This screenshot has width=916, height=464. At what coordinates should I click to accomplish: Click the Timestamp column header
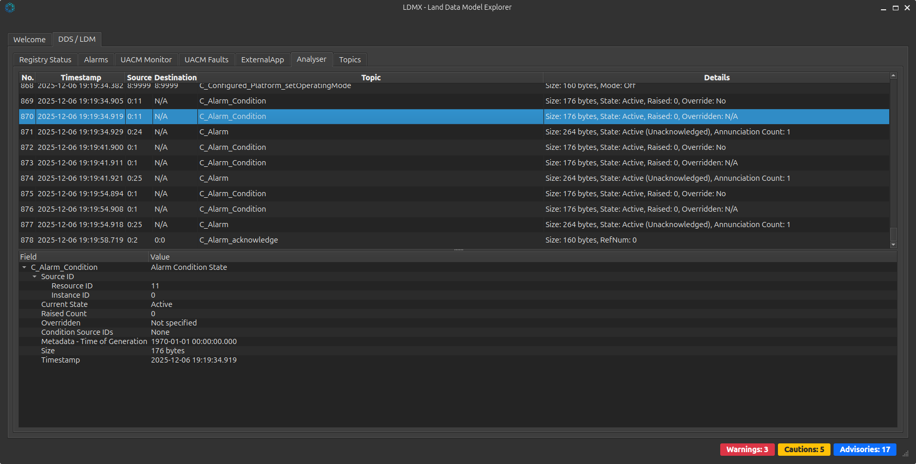pyautogui.click(x=81, y=77)
